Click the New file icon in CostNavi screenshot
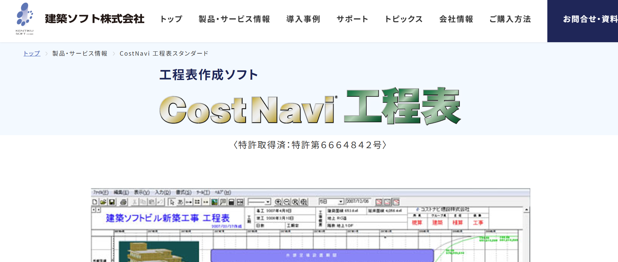Viewport: 618px width, 262px height. (95, 202)
